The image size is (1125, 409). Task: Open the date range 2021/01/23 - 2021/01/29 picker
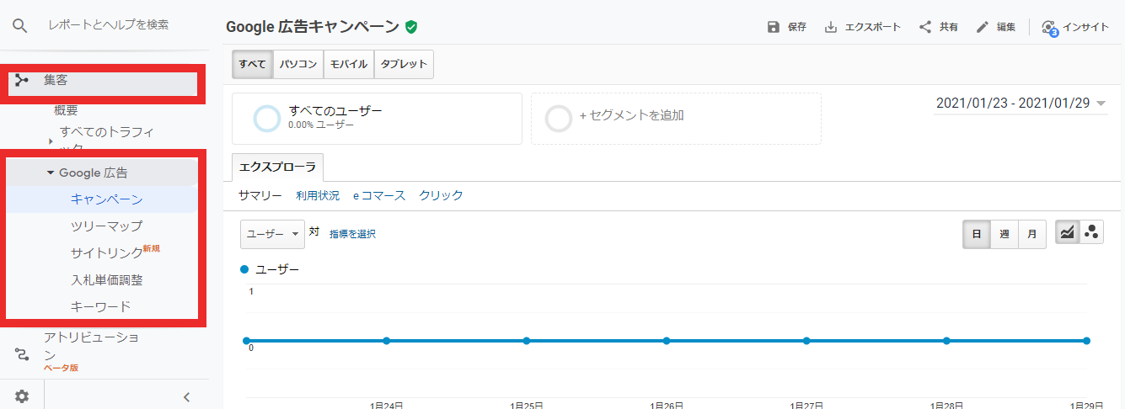coord(1021,104)
